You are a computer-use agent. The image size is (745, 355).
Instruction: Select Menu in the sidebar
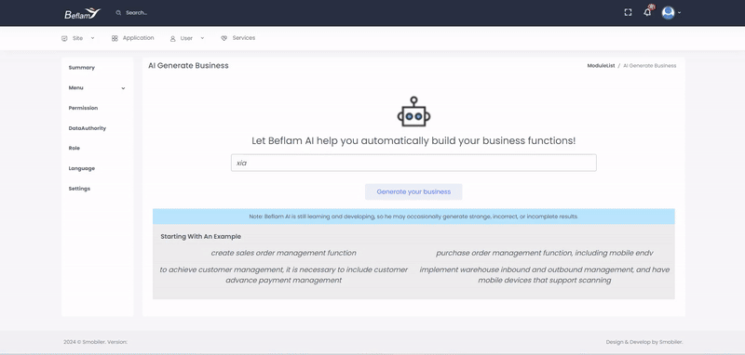coord(76,88)
